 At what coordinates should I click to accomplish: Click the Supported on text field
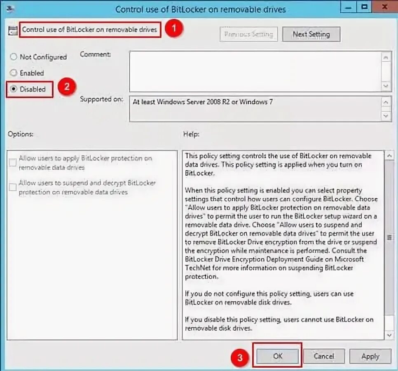pyautogui.click(x=255, y=109)
